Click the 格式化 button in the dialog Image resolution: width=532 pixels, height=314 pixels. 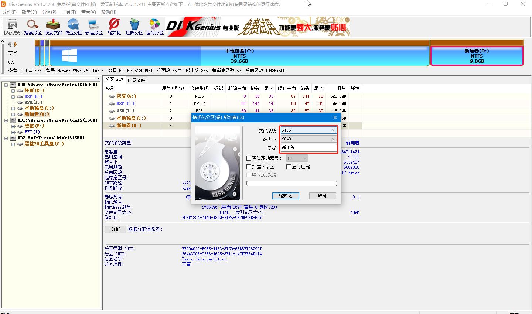[286, 196]
